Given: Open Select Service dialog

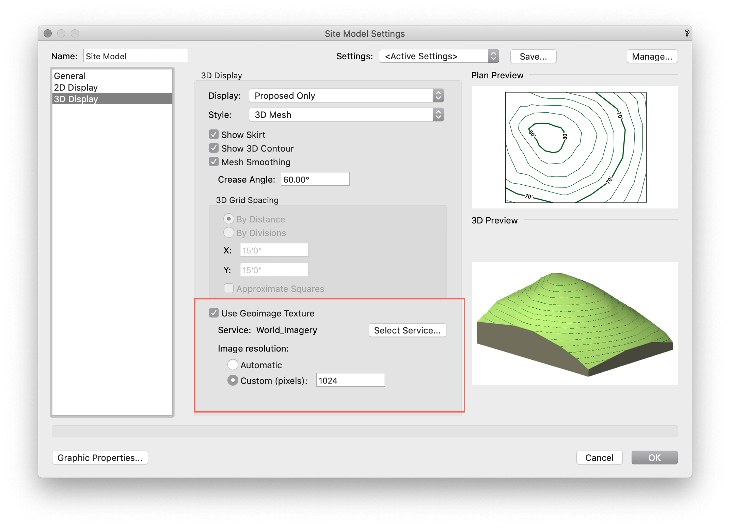Looking at the screenshot, I should tap(407, 330).
